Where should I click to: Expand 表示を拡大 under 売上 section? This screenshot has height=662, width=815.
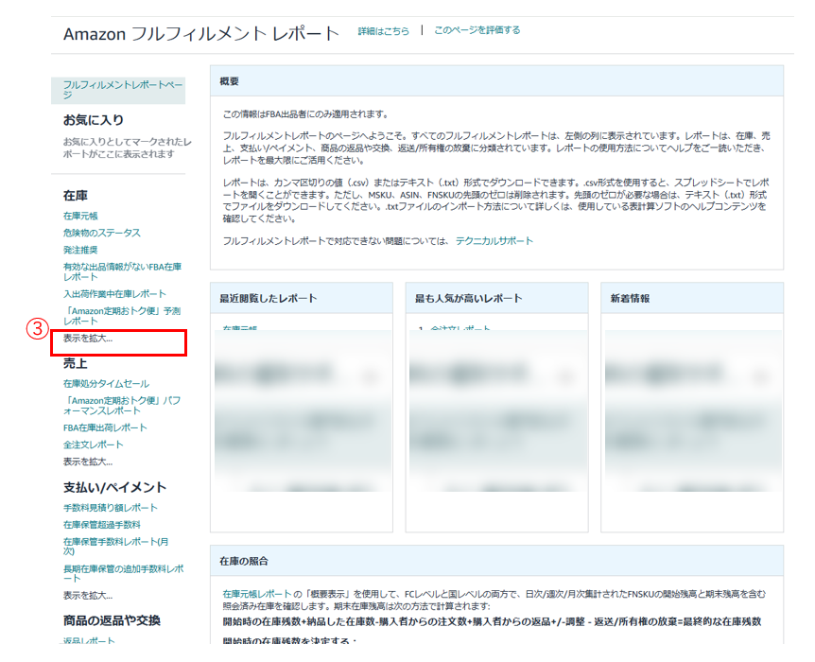point(88,462)
